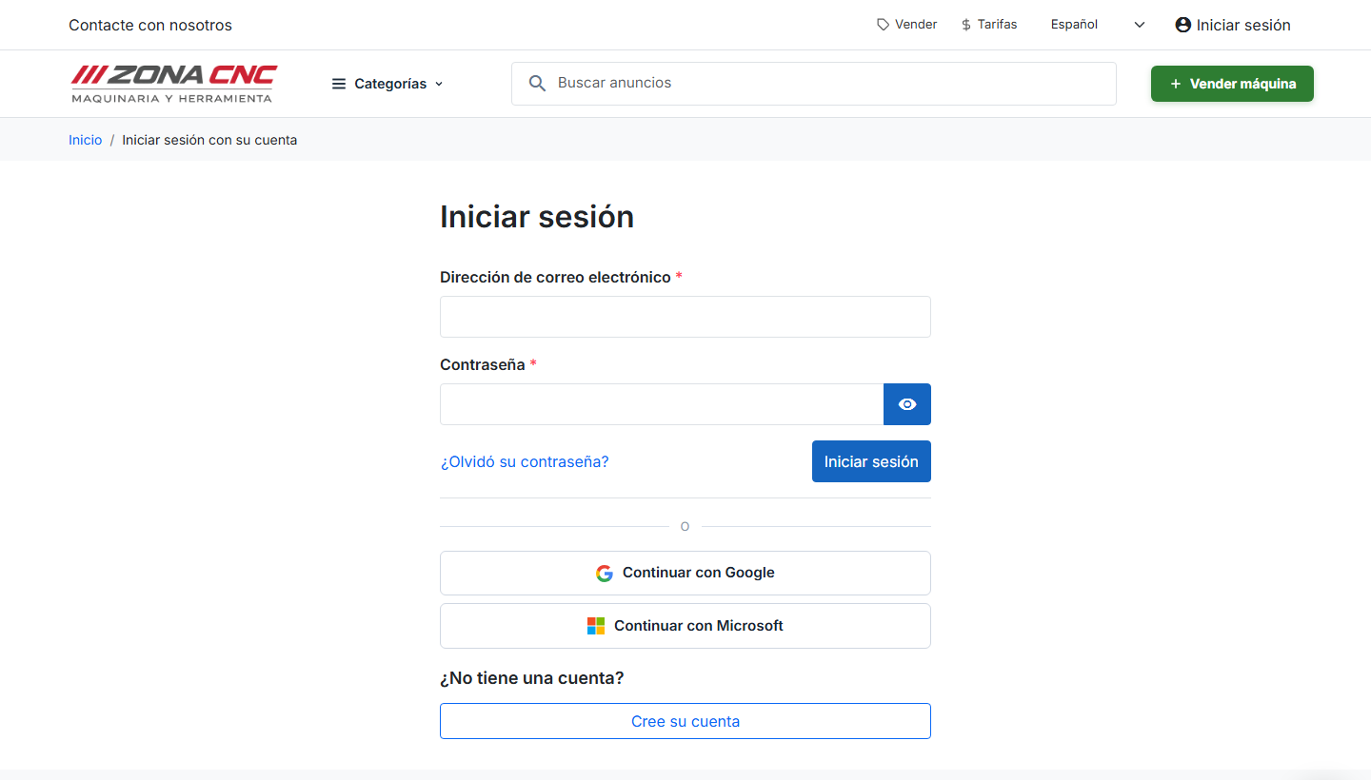
Task: Click '¿No tiene una cuenta?' text
Action: [532, 678]
